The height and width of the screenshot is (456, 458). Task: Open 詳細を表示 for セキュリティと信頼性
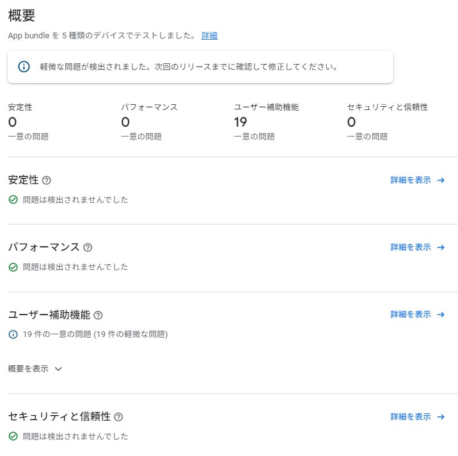(x=411, y=417)
